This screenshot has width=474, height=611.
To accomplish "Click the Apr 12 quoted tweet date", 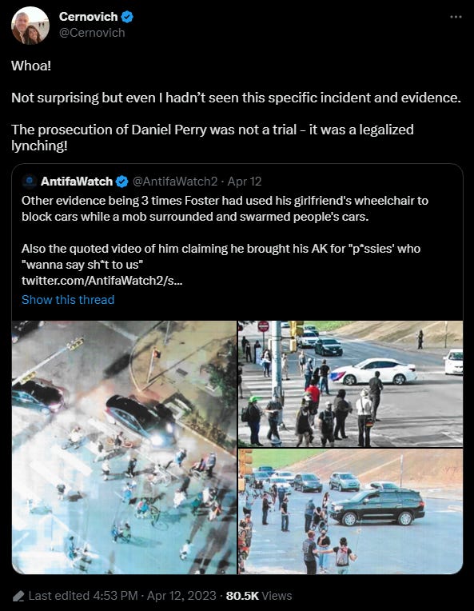I will (x=245, y=182).
